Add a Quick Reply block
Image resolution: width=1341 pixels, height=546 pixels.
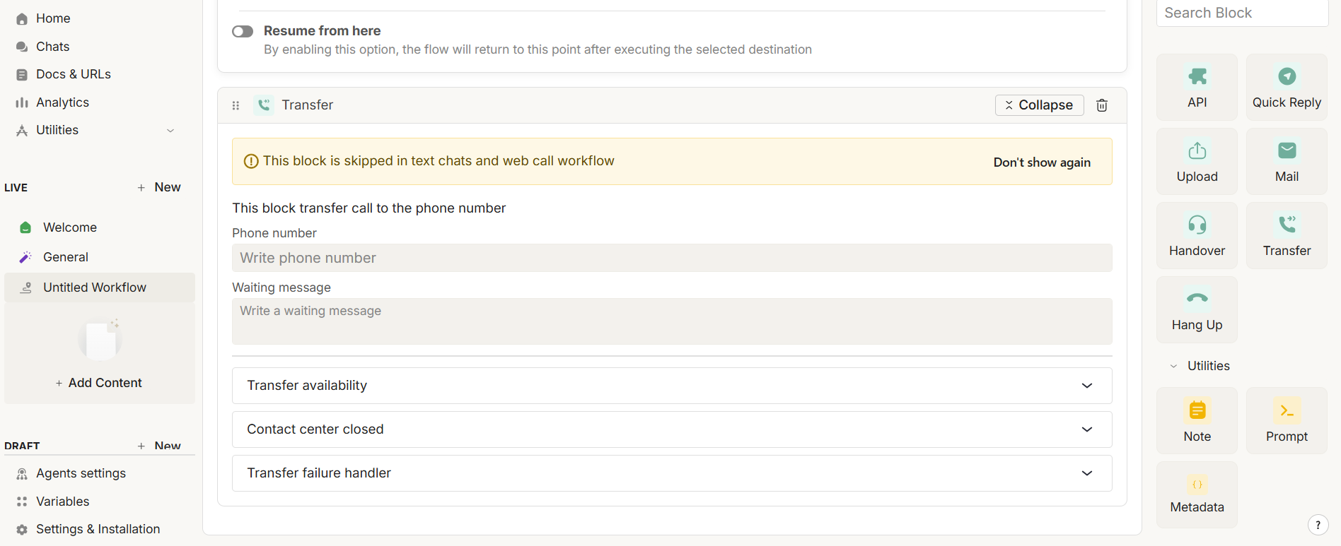(x=1286, y=87)
